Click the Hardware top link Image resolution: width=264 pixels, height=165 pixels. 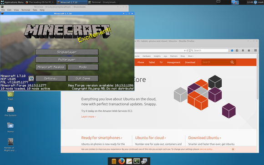(147, 56)
